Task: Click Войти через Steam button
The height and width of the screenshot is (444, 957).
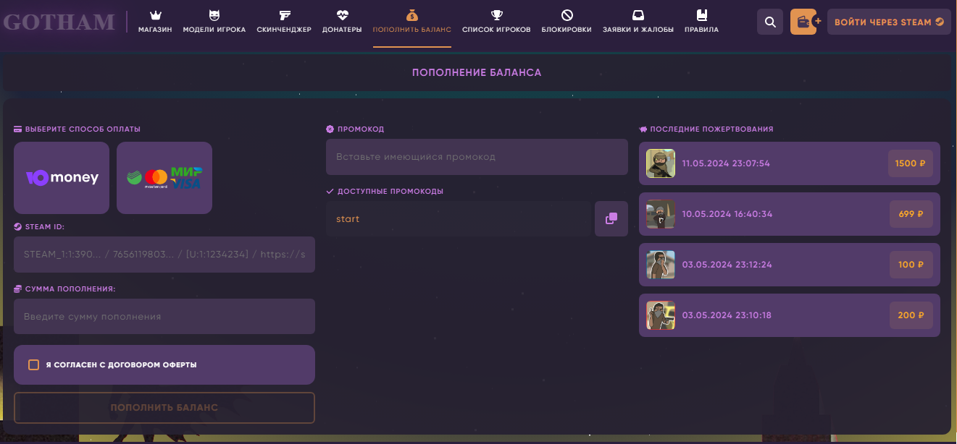Action: click(888, 22)
